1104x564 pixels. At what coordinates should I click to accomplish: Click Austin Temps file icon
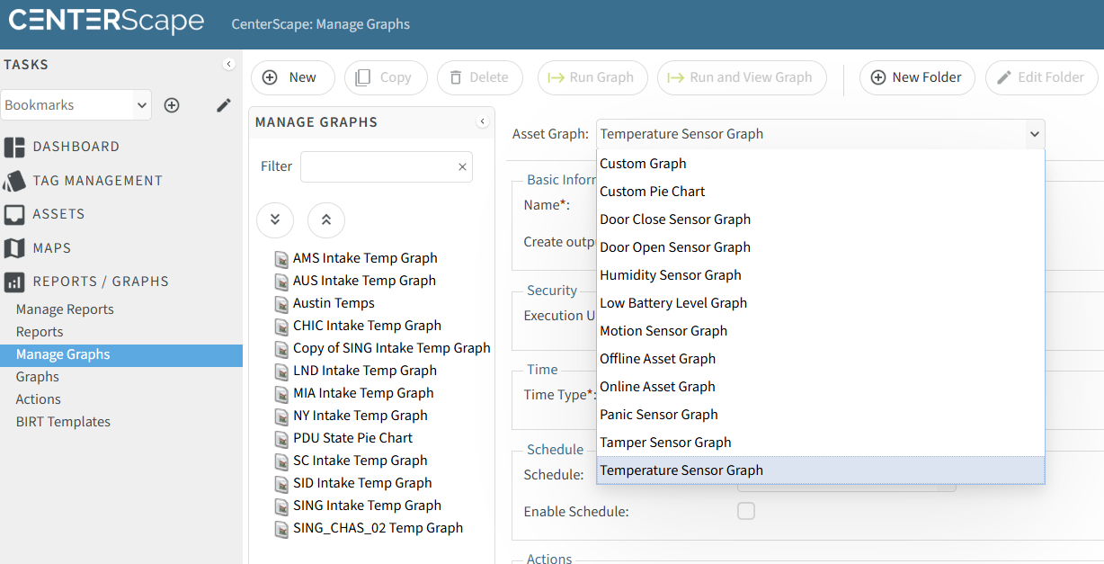coord(281,304)
